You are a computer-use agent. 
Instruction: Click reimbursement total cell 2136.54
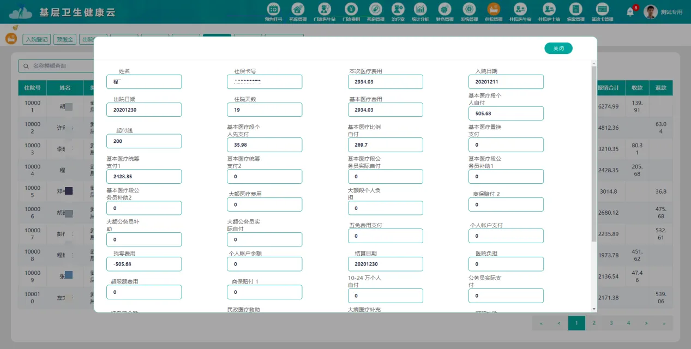coord(608,276)
